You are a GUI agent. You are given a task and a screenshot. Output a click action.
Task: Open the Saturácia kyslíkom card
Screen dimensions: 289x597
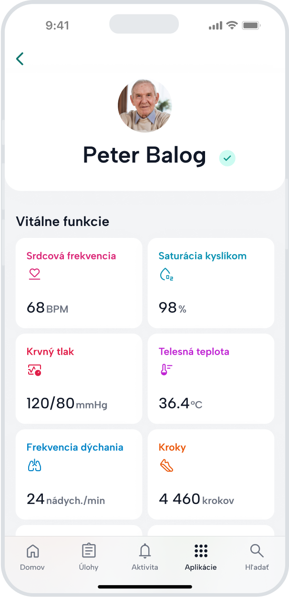point(211,283)
